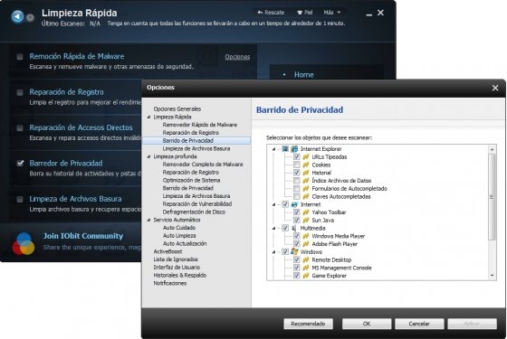
Task: Click the blue back arrow in Limpieza Rápida window
Action: 17,16
